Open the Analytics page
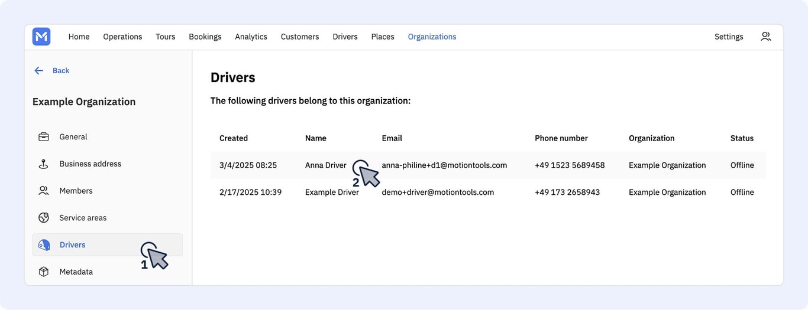The image size is (808, 310). click(251, 37)
